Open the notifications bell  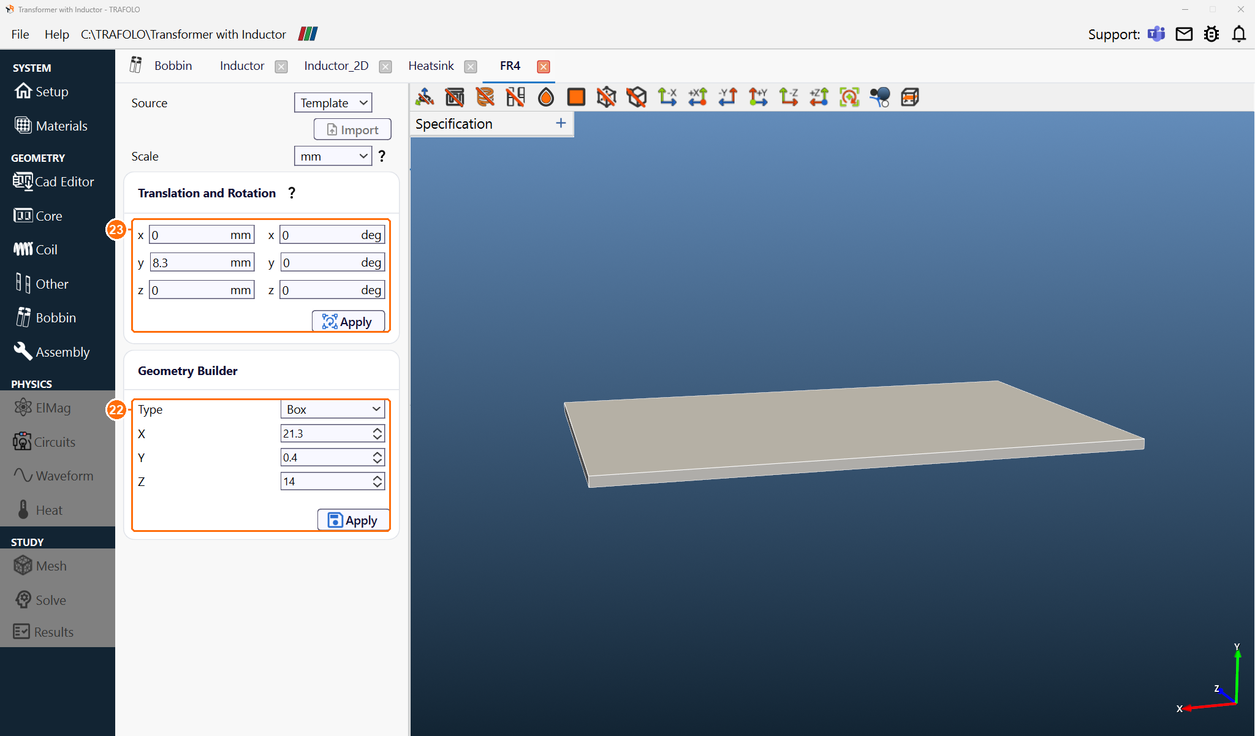click(x=1238, y=34)
